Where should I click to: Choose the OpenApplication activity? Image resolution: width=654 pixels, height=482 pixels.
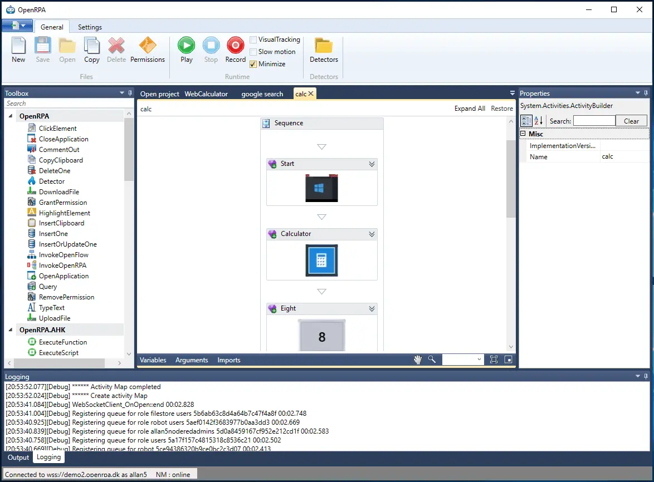pyautogui.click(x=64, y=276)
